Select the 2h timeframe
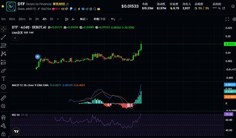This screenshot has height=138, width=236. coord(37,19)
